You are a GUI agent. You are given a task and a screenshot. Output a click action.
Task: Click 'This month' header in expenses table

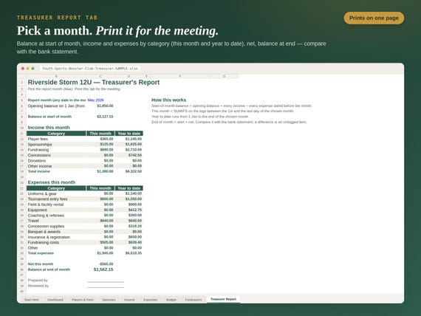click(x=100, y=188)
